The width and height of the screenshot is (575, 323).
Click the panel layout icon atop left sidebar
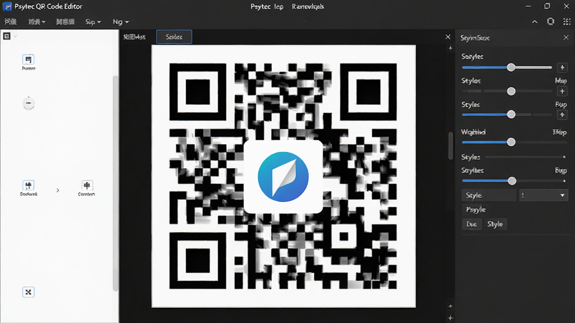pyautogui.click(x=7, y=36)
